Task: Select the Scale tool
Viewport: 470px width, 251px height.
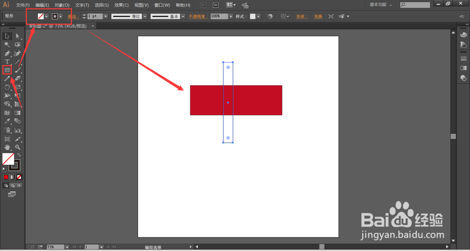Action: 18,87
